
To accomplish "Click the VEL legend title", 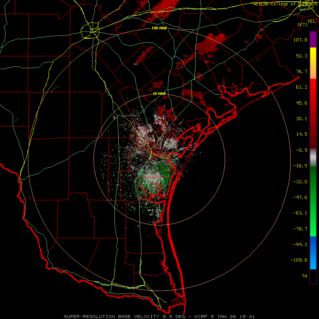I will pos(311,21).
